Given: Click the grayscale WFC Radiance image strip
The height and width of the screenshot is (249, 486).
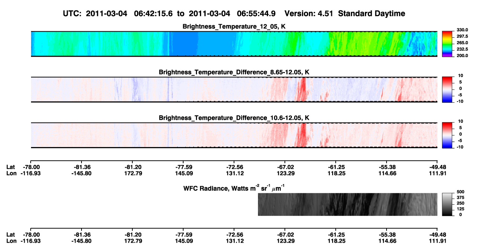Looking at the screenshot, I should tap(348, 205).
